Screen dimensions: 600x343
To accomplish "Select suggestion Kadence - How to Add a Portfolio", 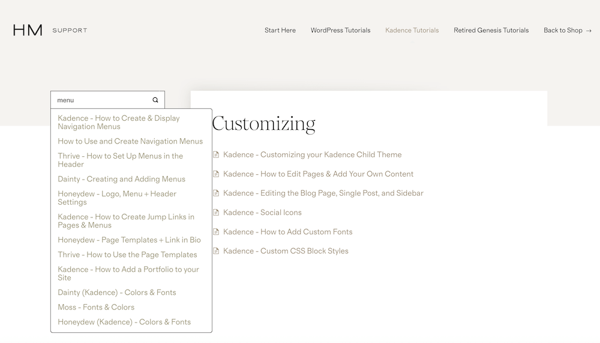I will pyautogui.click(x=128, y=274).
